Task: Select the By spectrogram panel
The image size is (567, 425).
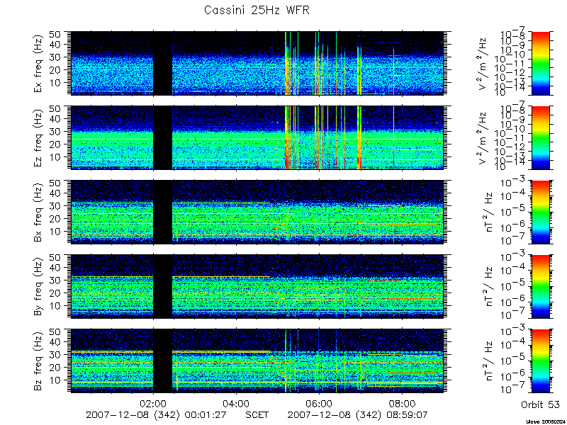Action: 257,286
